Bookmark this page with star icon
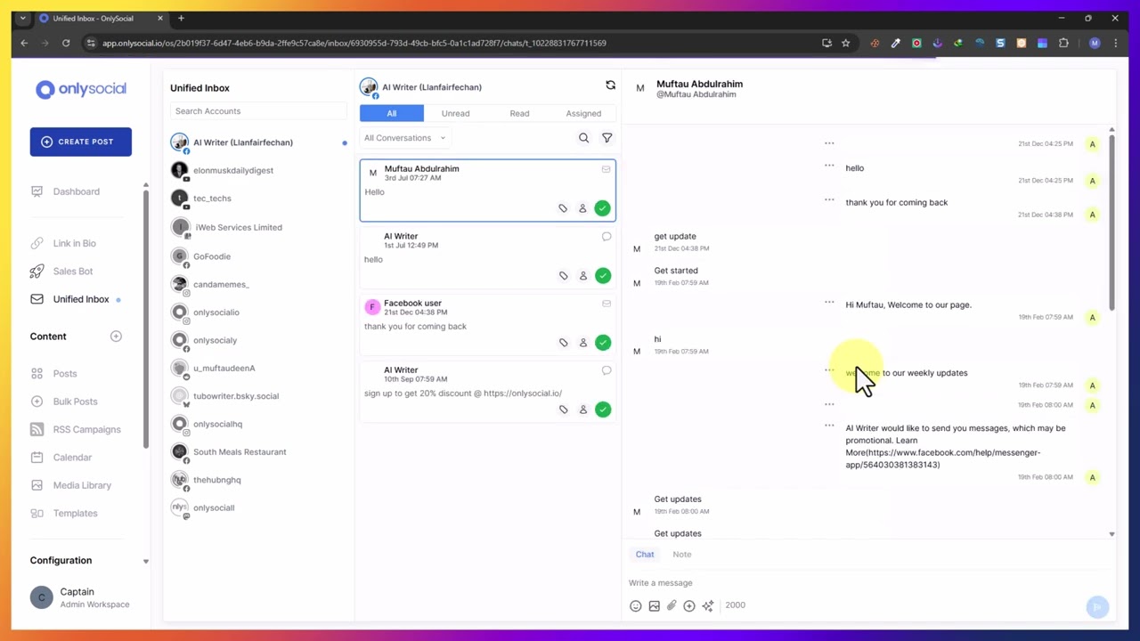Image resolution: width=1140 pixels, height=641 pixels. click(x=845, y=43)
